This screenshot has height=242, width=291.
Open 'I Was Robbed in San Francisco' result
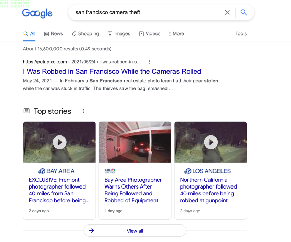point(112,72)
